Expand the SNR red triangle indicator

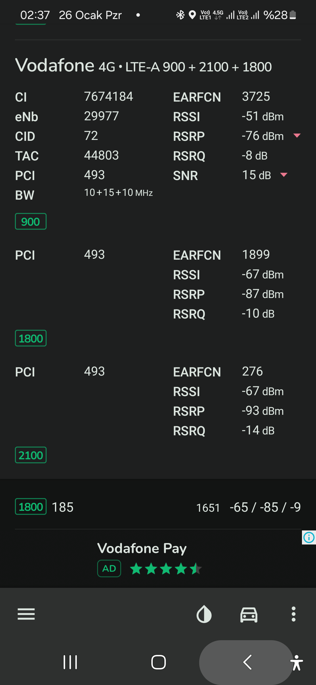point(284,175)
